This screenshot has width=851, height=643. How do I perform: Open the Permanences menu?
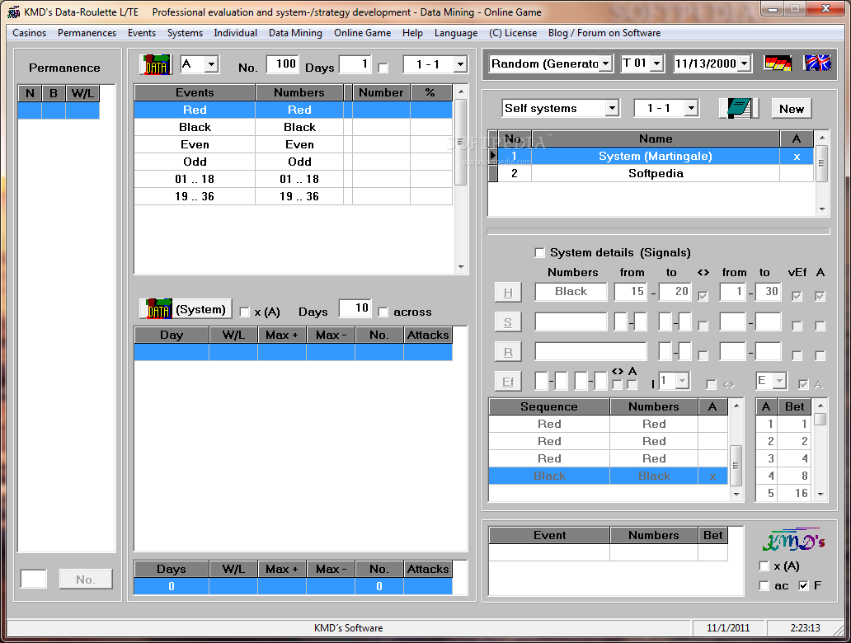[87, 33]
